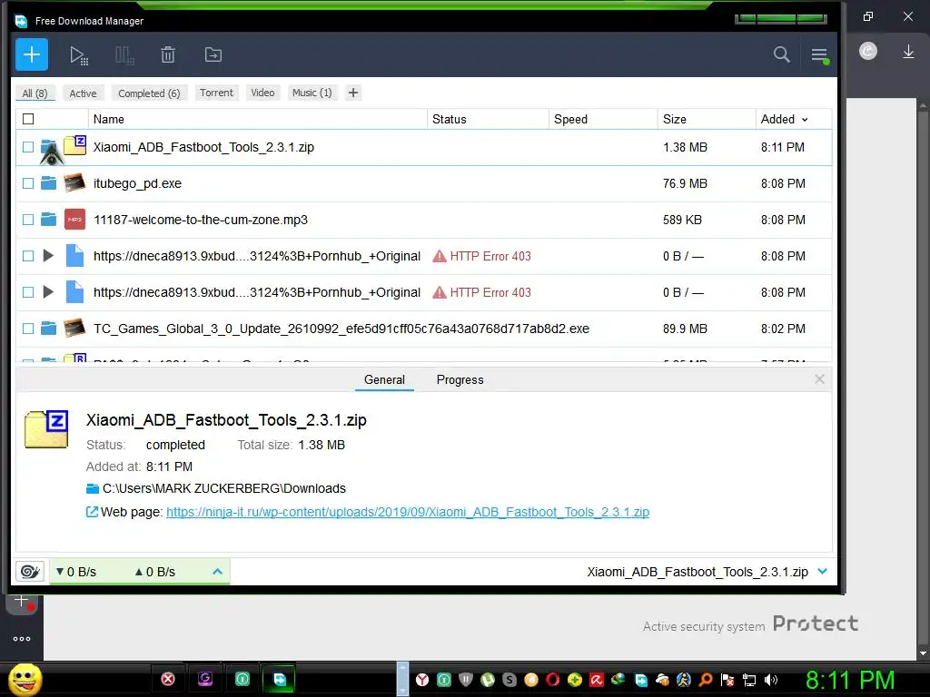
Task: Click the background window scrollbar down arrow
Action: 923,653
